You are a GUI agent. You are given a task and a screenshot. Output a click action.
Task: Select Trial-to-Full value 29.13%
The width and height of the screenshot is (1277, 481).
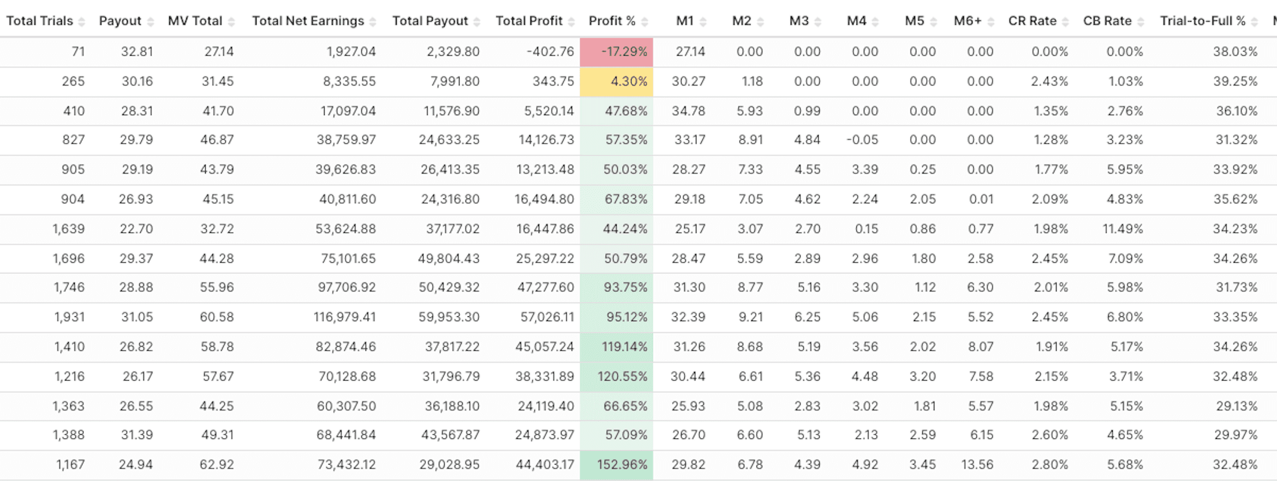(1237, 406)
